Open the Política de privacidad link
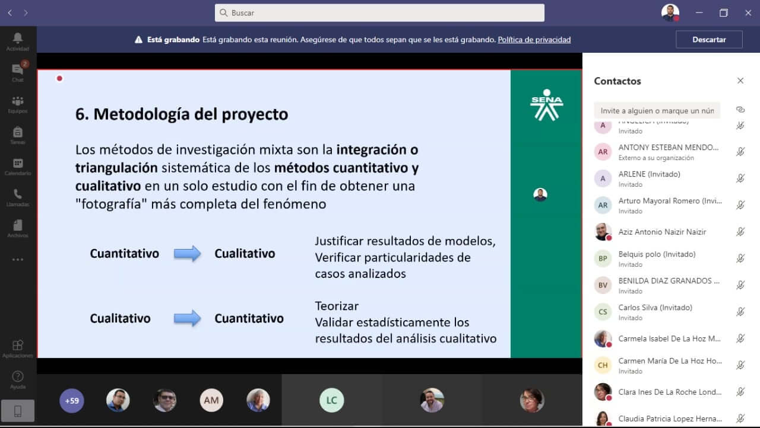760x428 pixels. [534, 40]
